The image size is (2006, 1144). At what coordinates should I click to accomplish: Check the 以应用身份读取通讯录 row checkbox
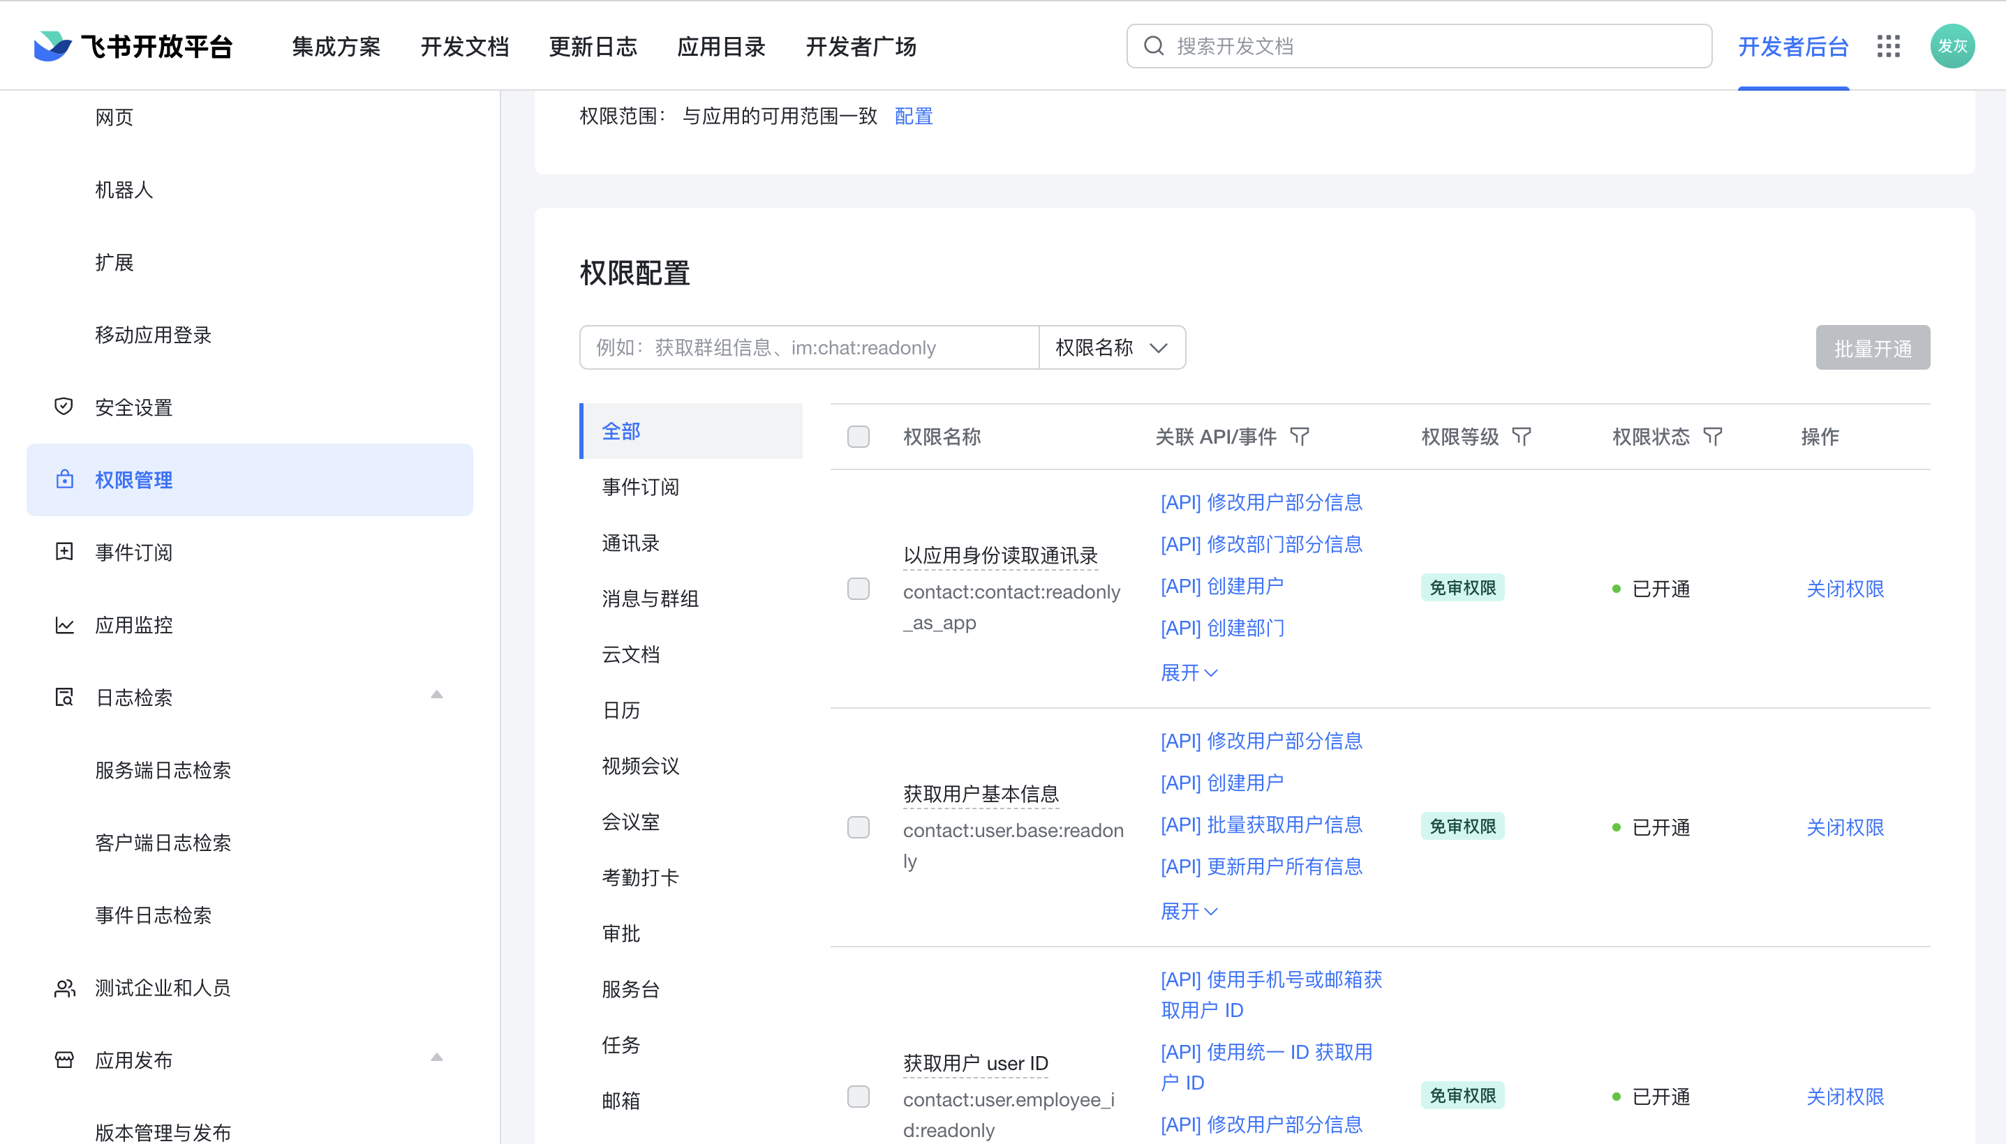pyautogui.click(x=859, y=589)
